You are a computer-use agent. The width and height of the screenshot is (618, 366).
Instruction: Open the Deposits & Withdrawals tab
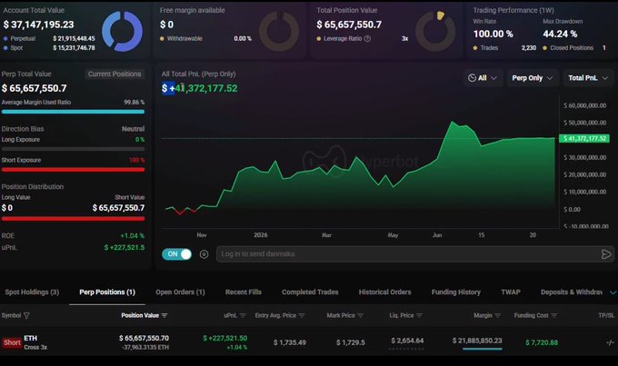(x=571, y=292)
